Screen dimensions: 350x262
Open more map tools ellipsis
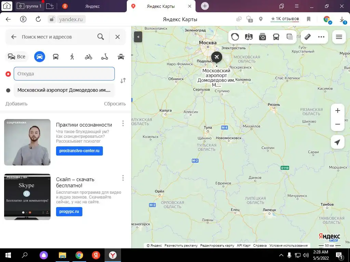click(x=321, y=37)
